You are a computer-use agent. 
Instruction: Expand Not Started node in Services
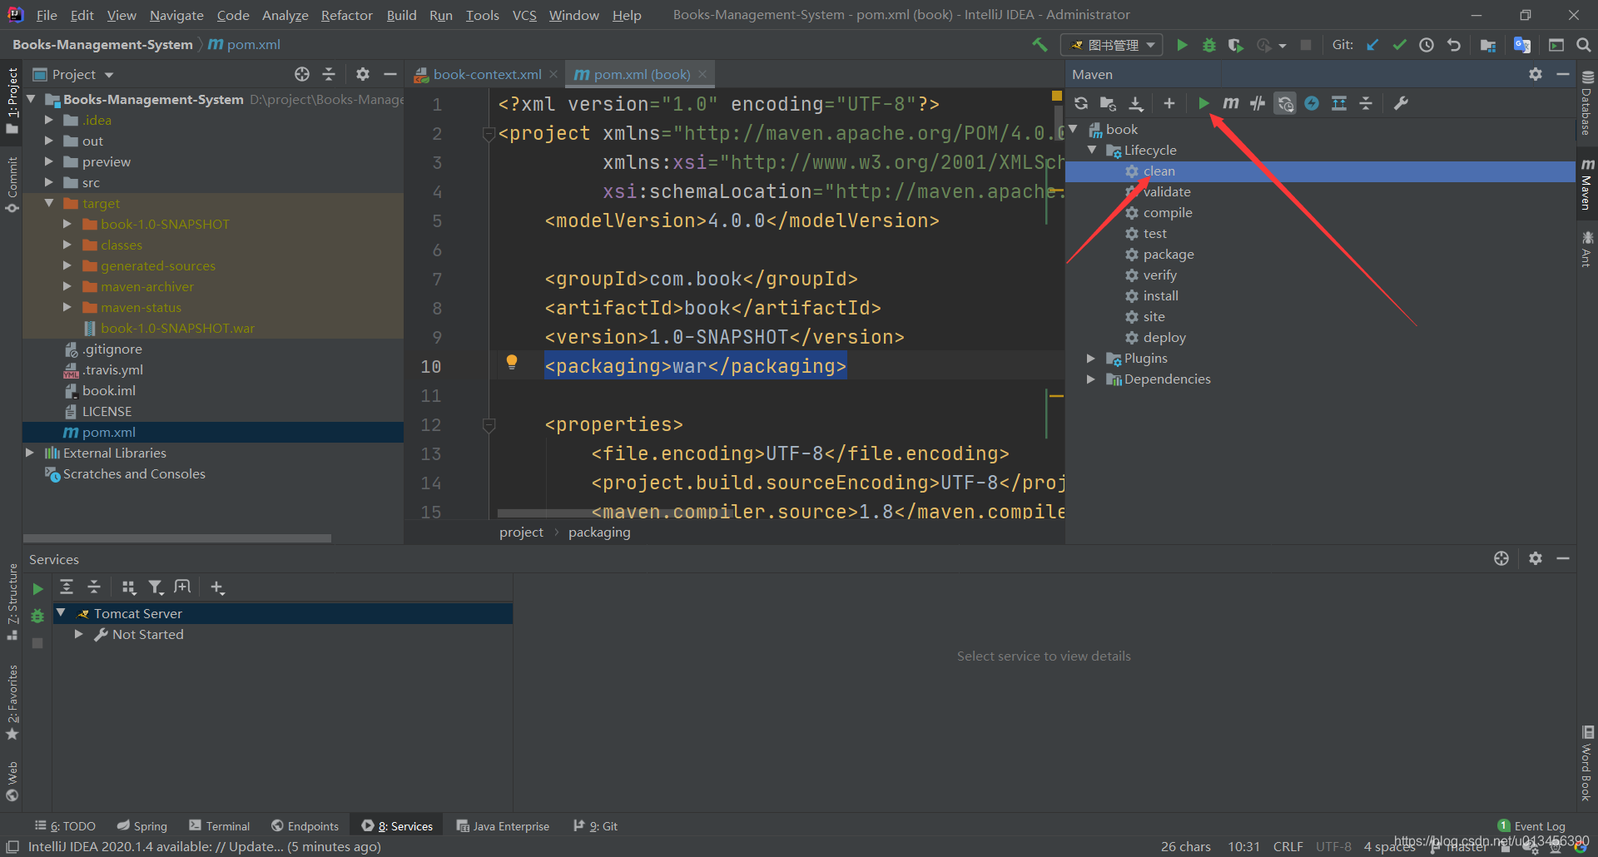(x=78, y=634)
